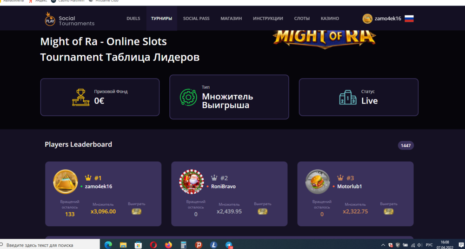This screenshot has width=465, height=249.
Task: Click the user avatar beside zamo4ek16 in header
Action: (367, 19)
